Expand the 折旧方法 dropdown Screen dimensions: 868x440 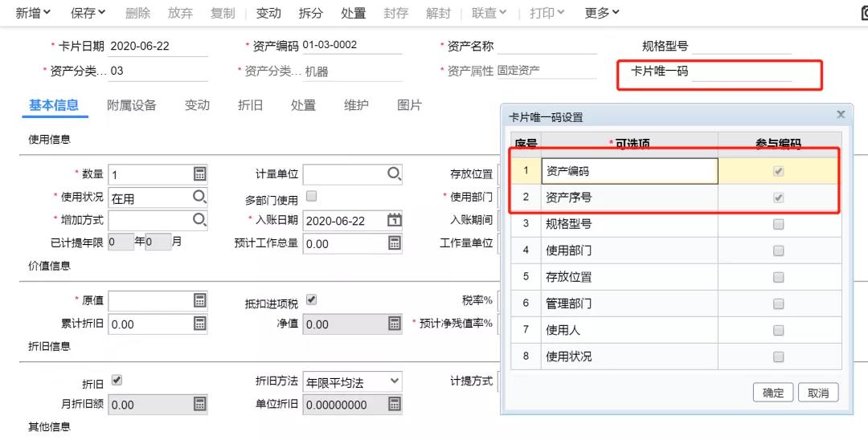pos(394,381)
